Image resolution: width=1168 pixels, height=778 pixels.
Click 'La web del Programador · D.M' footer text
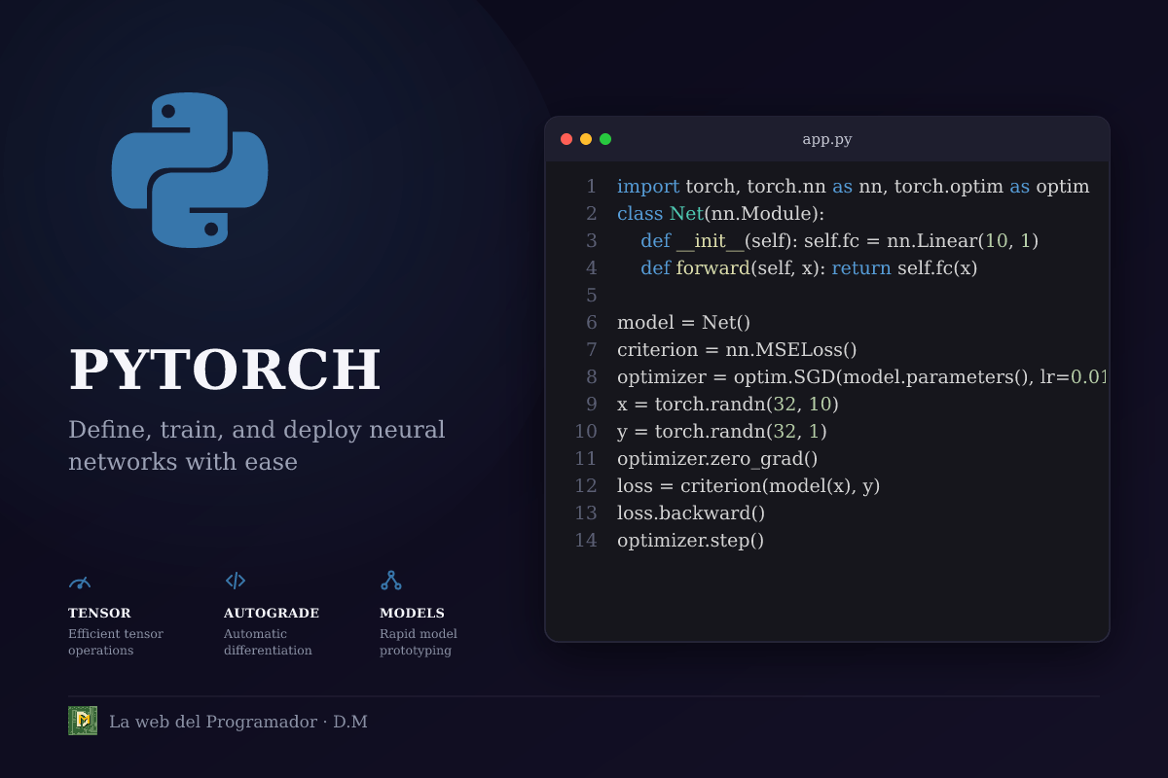tap(238, 722)
